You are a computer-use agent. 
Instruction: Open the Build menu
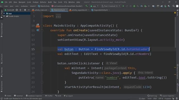coord(50,2)
